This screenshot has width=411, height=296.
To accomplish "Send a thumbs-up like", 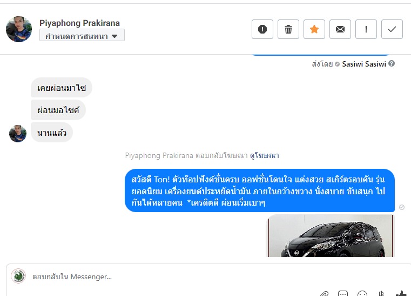I will click(x=401, y=293).
